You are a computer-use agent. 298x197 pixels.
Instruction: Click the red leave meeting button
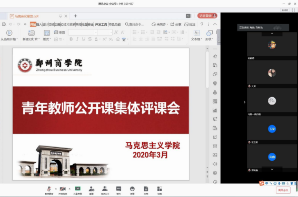283,190
